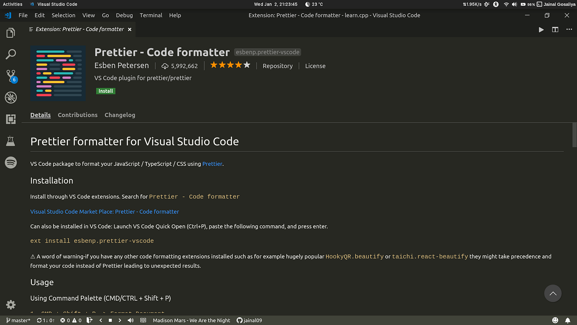This screenshot has height=325, width=577.
Task: Open the clock and calendar in top bar
Action: click(x=276, y=4)
